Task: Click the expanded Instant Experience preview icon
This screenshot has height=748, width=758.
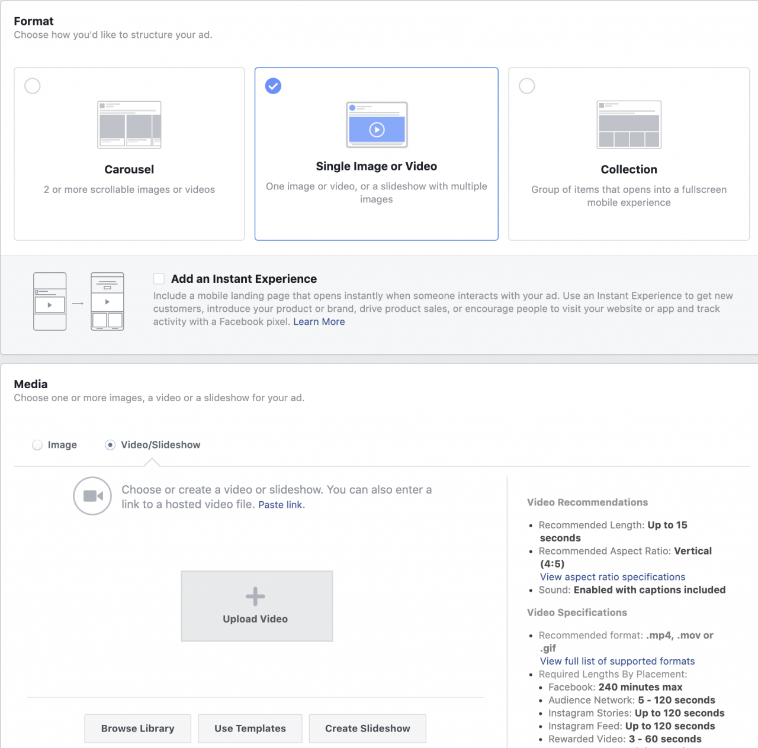Action: (107, 301)
